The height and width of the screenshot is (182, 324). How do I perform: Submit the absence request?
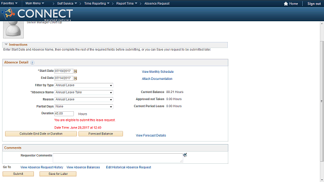[x=18, y=174]
